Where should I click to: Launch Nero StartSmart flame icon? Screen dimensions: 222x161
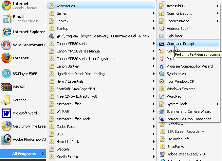pyautogui.click(x=6, y=45)
